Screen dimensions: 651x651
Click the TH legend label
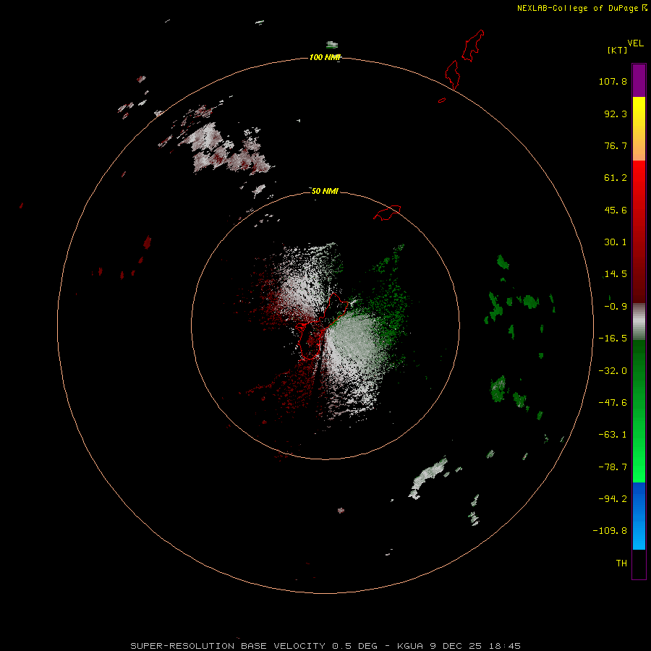(621, 563)
